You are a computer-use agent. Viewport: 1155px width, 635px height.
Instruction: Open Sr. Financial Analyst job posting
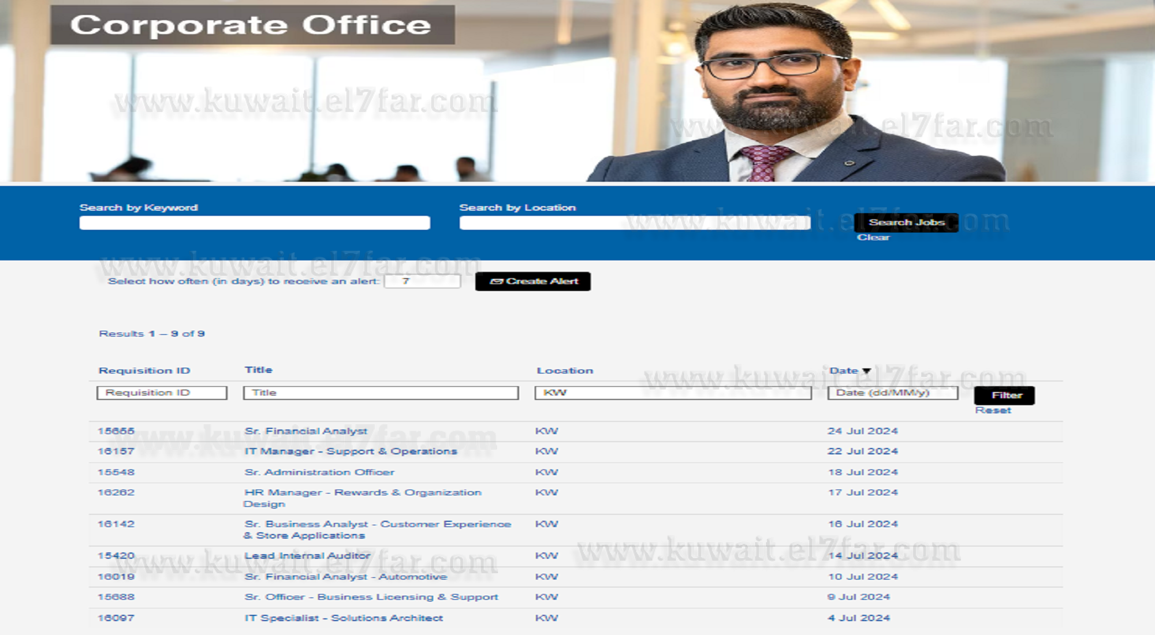click(x=305, y=431)
